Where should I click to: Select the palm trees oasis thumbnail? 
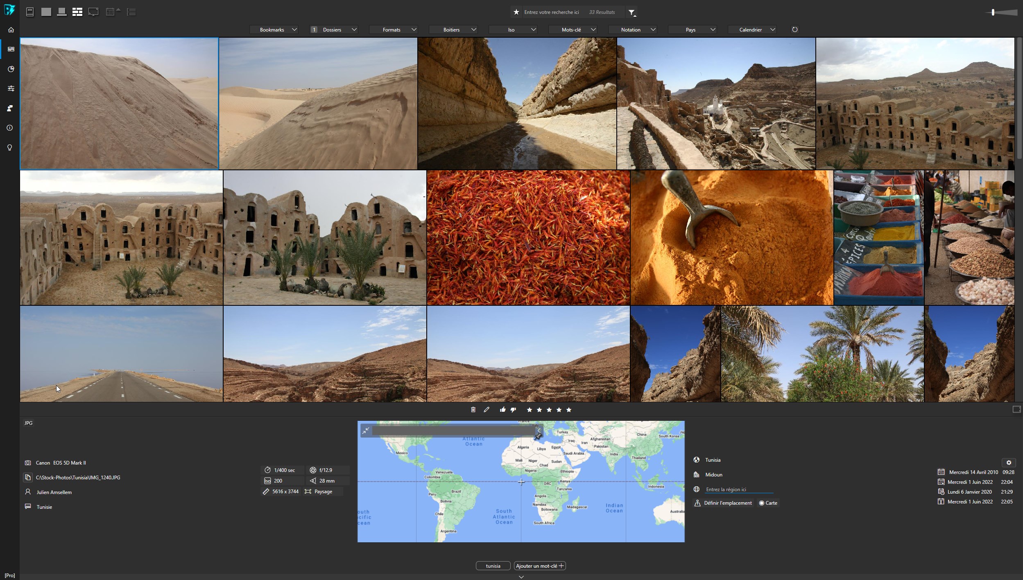[x=822, y=354]
